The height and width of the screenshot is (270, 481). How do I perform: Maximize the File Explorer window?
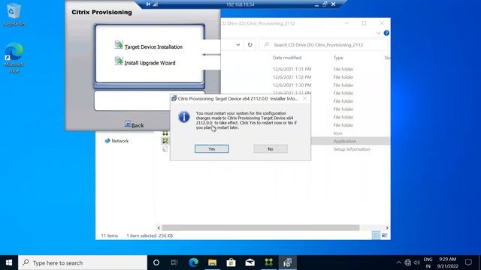tap(364, 23)
